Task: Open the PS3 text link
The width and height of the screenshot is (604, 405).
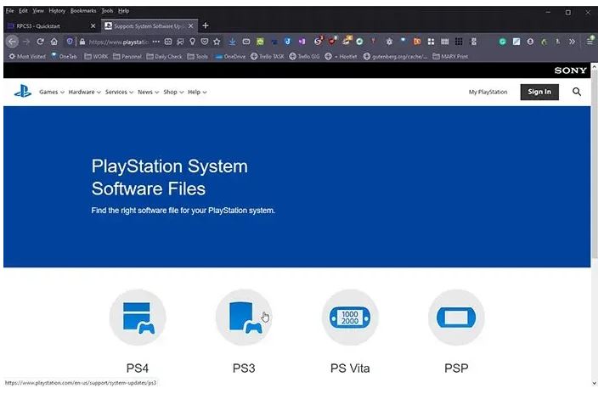Action: (x=244, y=368)
